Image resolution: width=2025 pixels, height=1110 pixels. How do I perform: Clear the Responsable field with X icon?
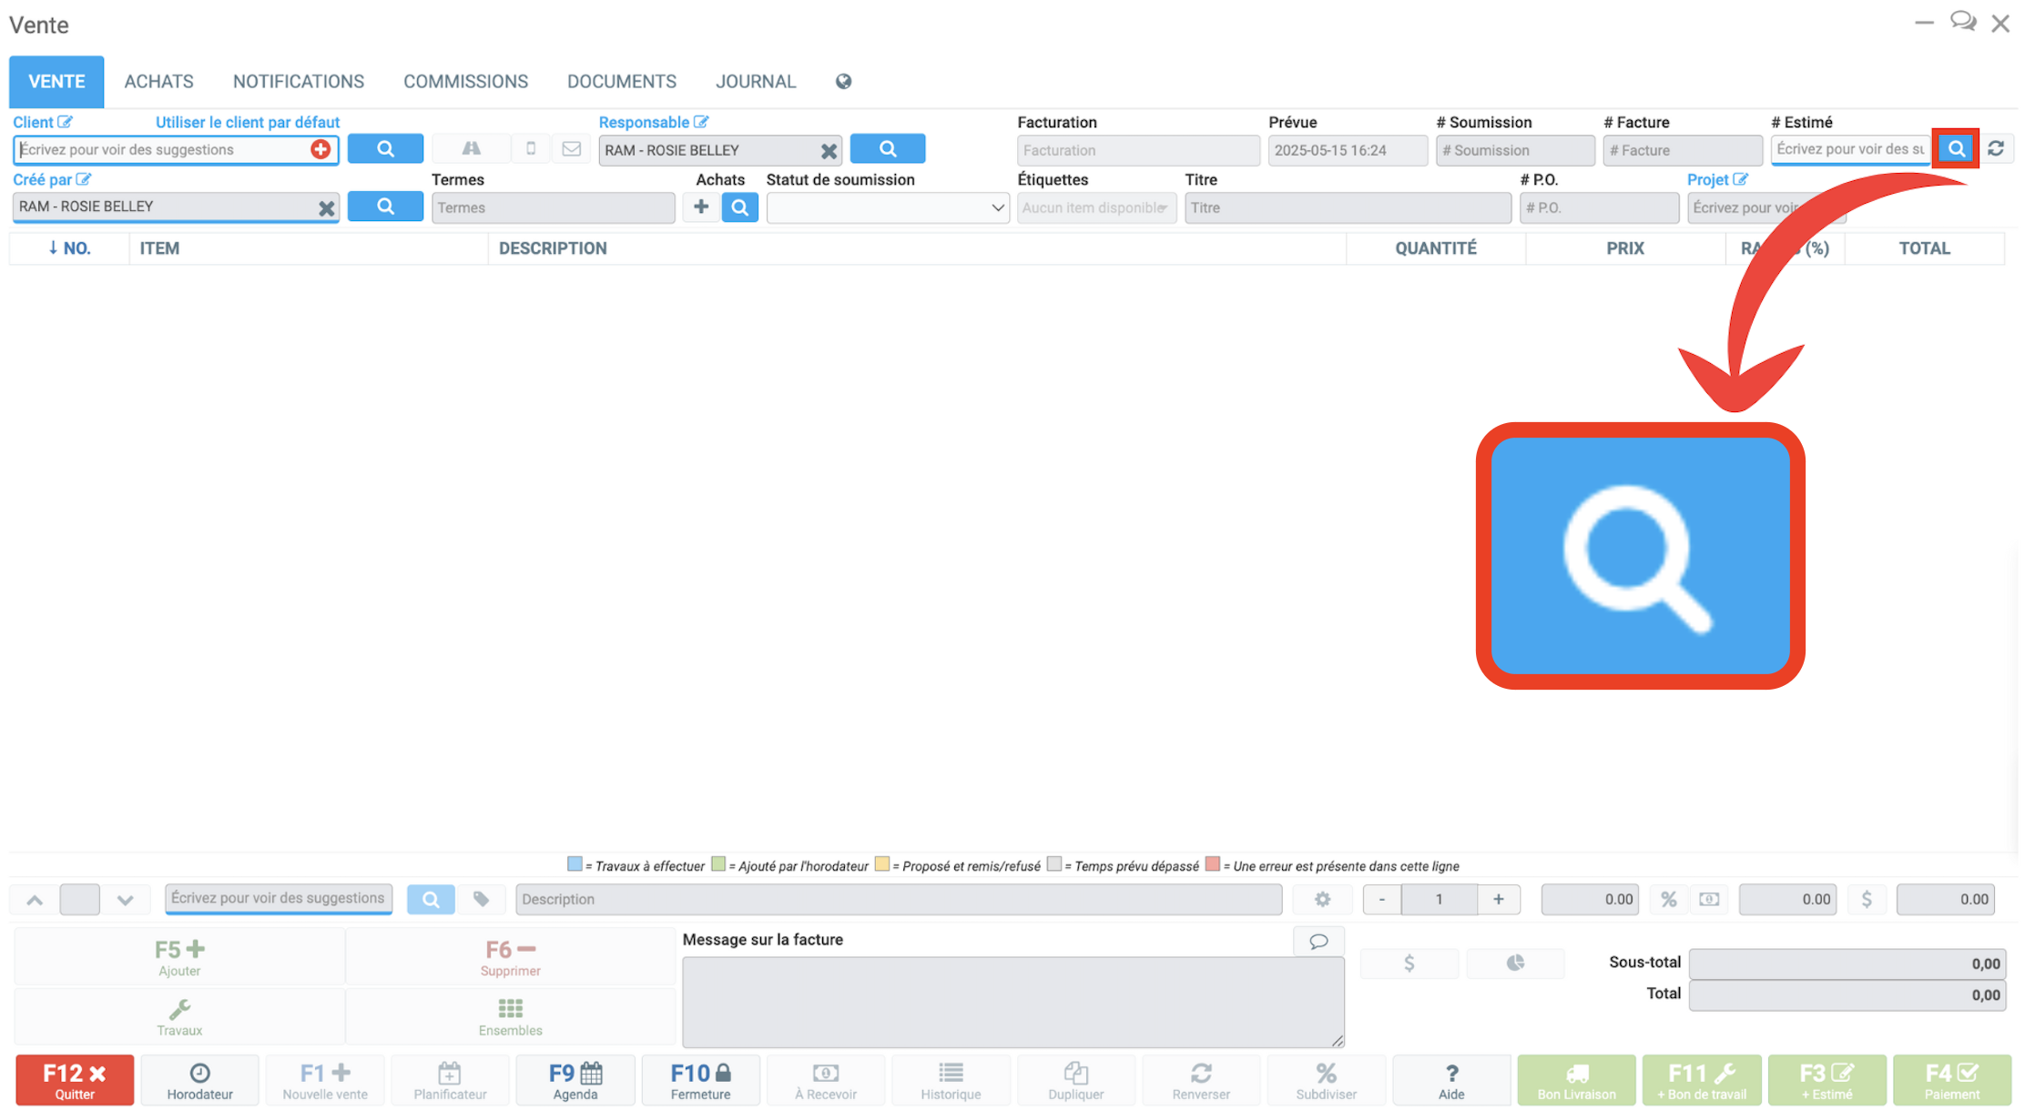[x=829, y=151]
